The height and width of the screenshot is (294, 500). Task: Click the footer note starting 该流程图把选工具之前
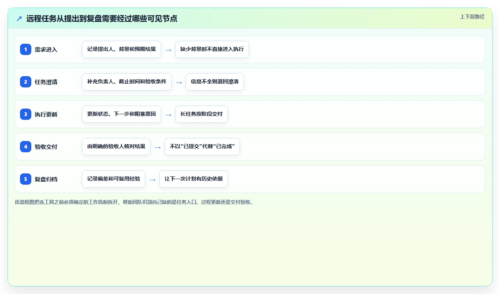(134, 202)
